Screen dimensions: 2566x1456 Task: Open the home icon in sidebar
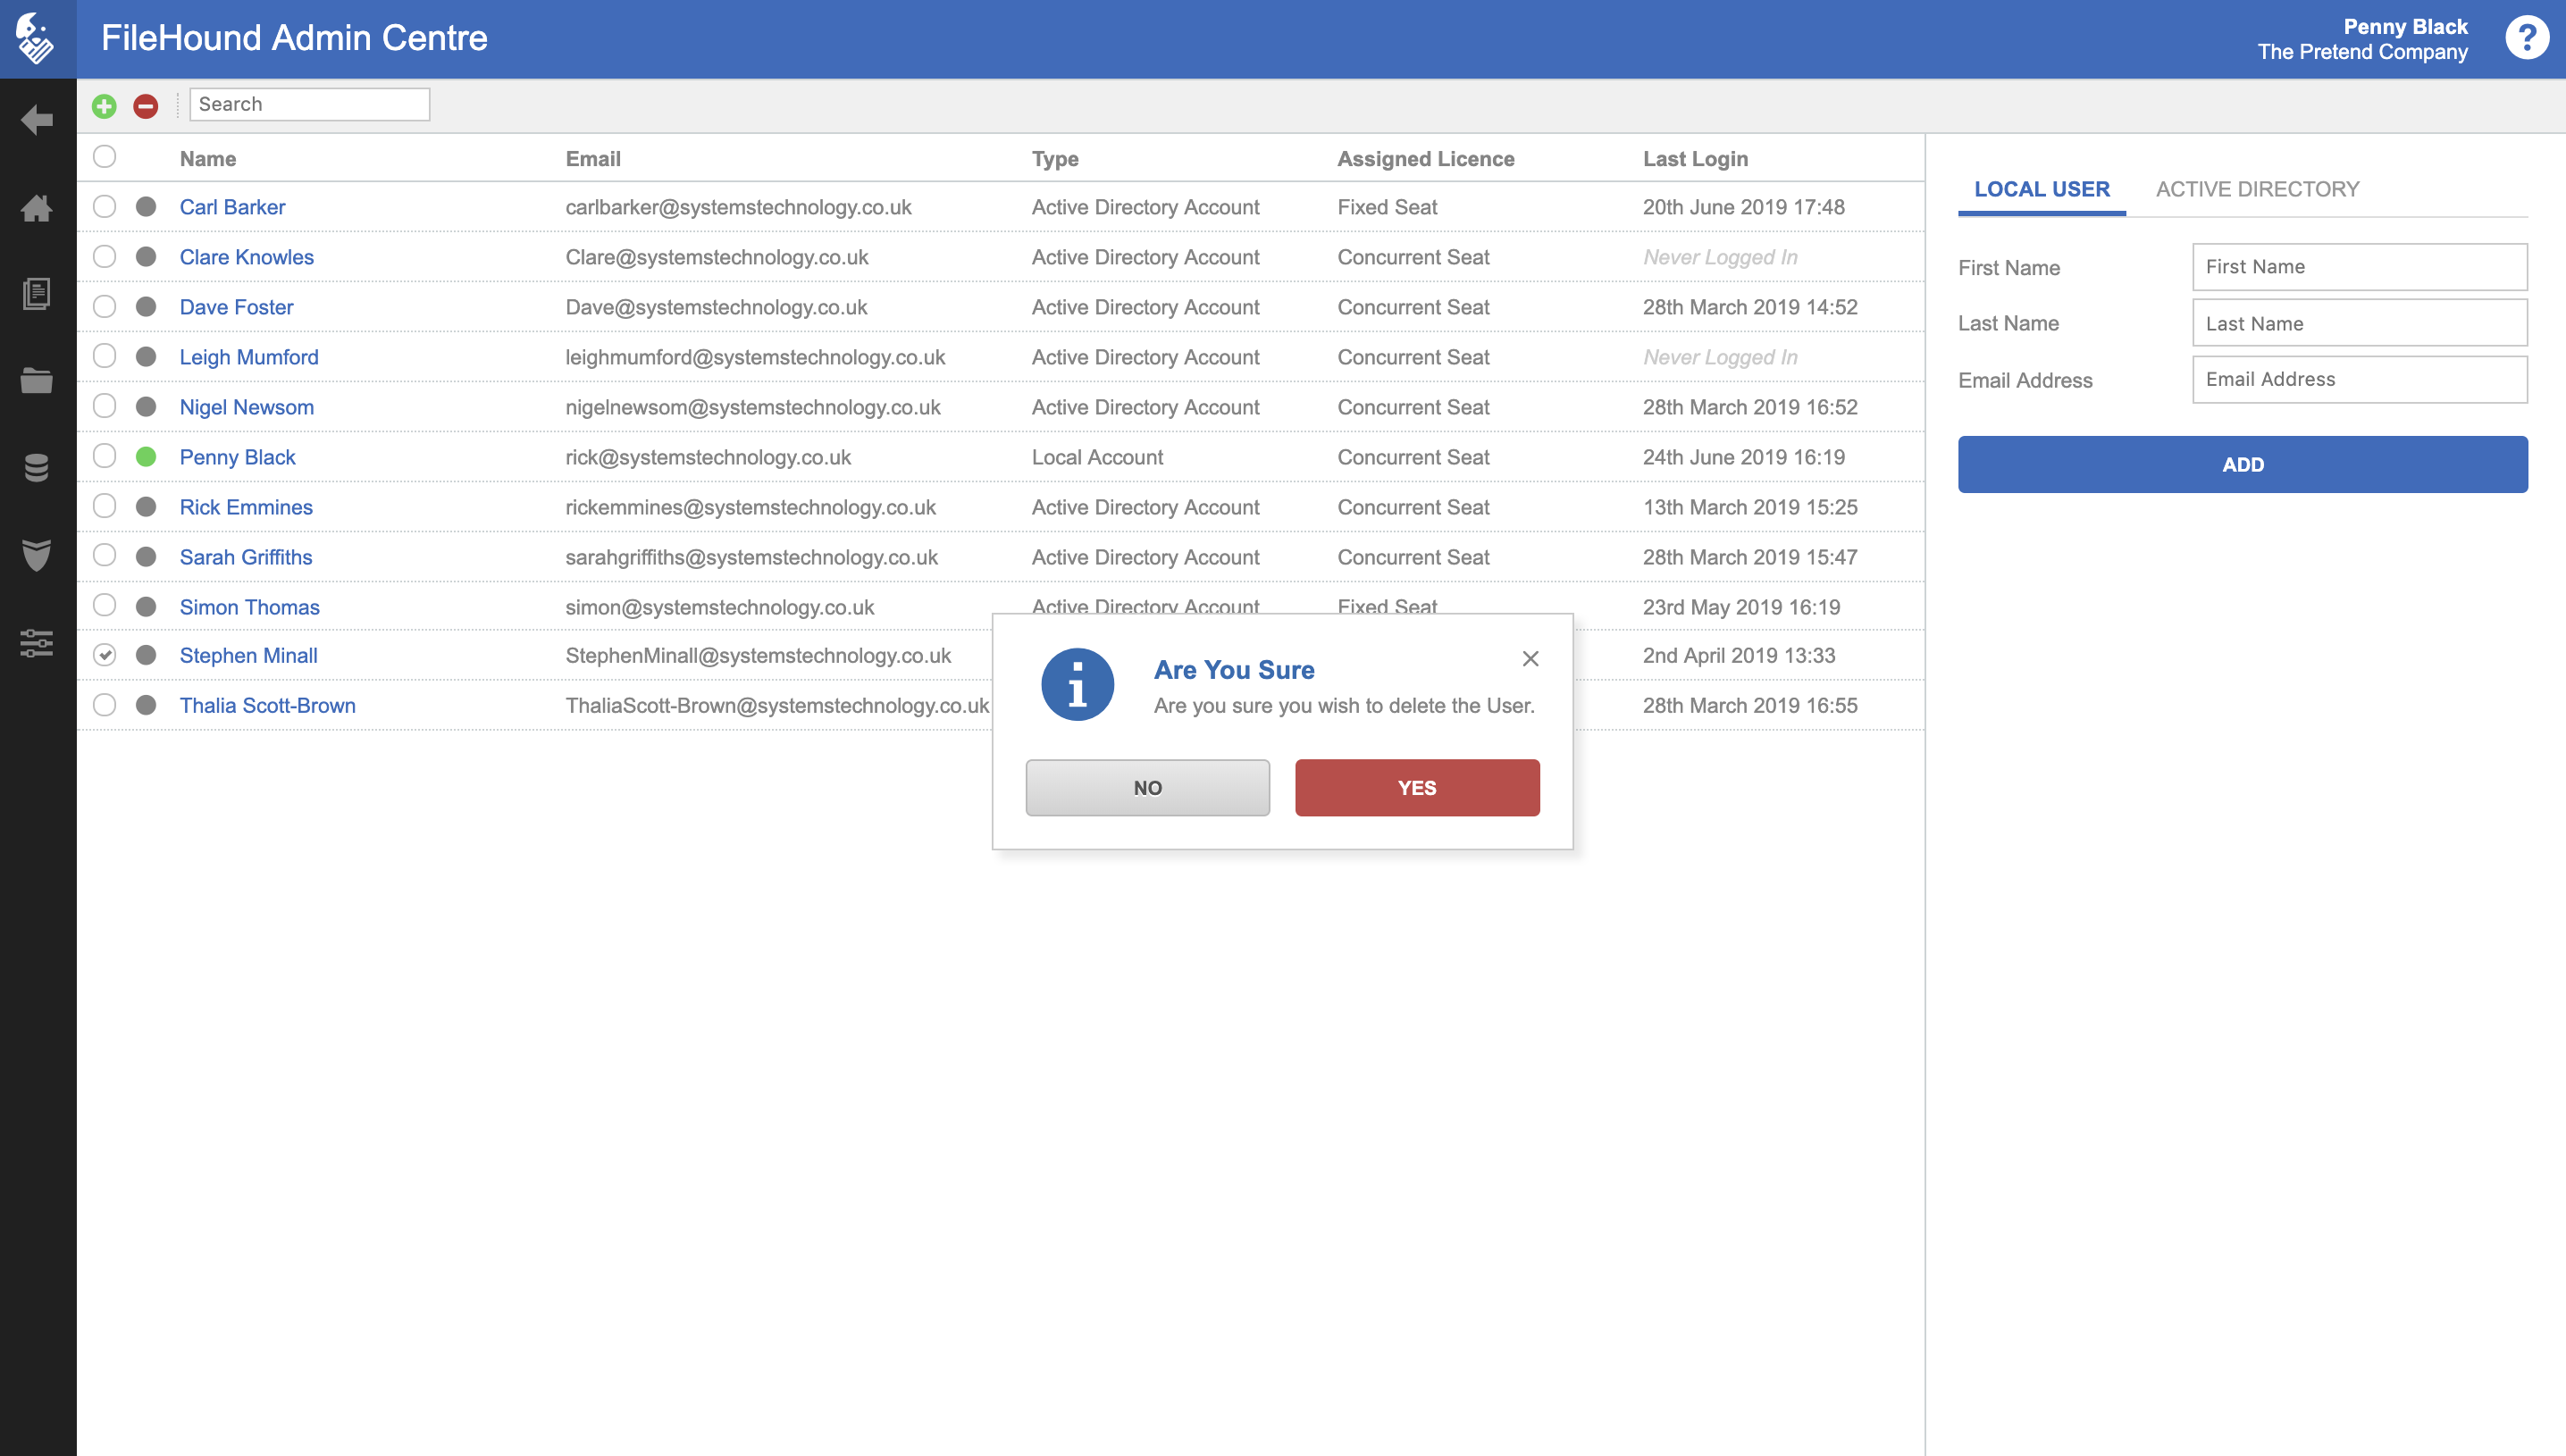37,208
